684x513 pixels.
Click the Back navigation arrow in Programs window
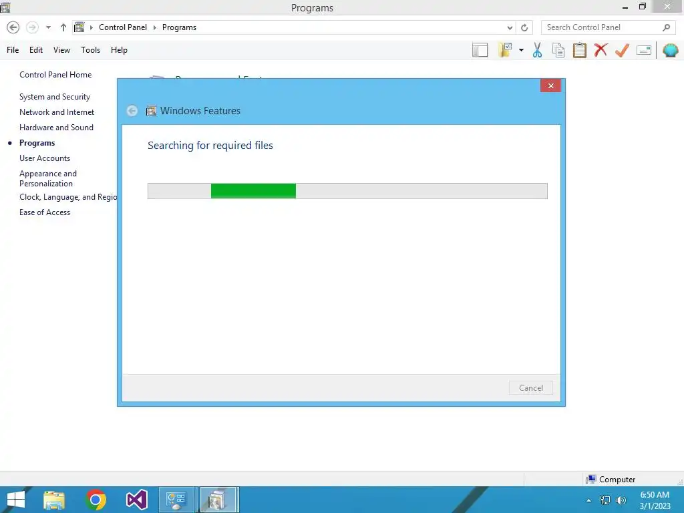click(x=13, y=27)
